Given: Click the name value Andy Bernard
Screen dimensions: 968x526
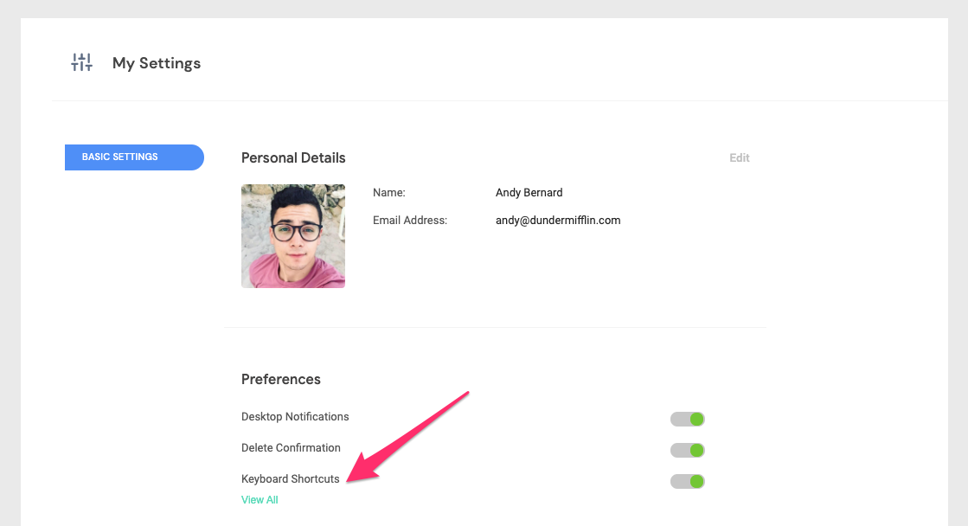Looking at the screenshot, I should 529,193.
